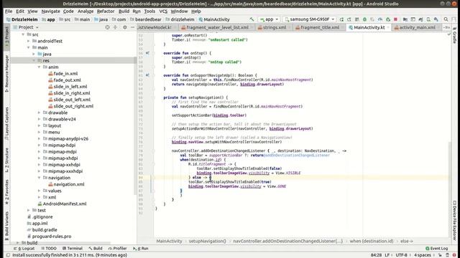Show hidden editor tabs overflow arrow

pos(446,27)
